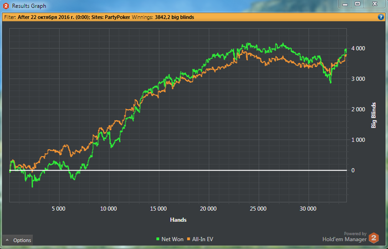Click the 5 000 hands axis label

click(59, 209)
